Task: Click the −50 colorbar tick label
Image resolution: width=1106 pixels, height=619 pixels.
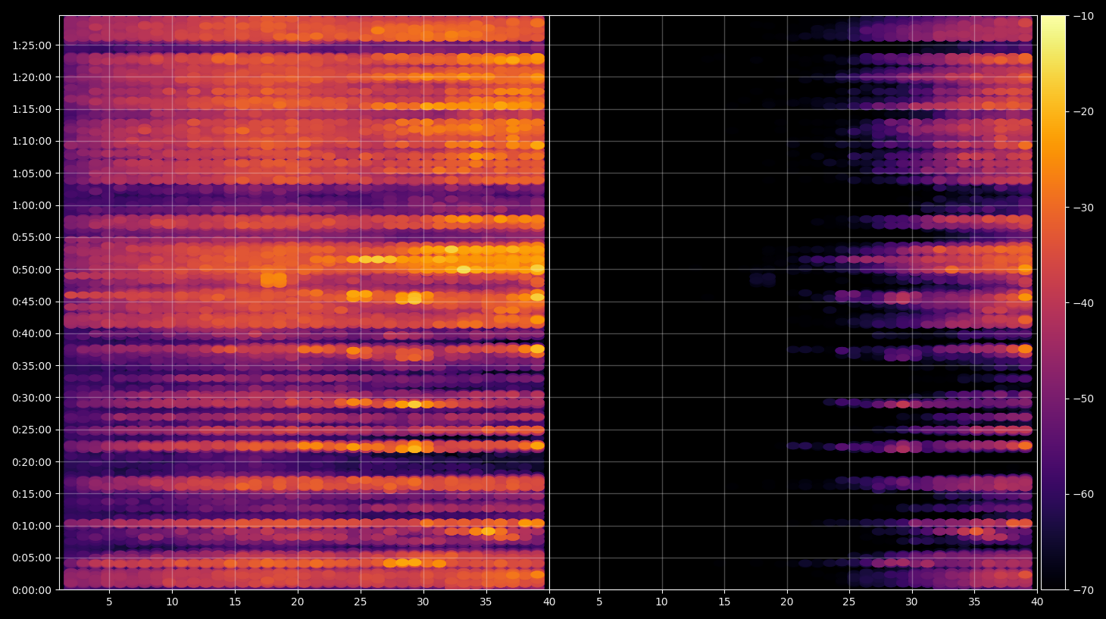Action: [1083, 399]
